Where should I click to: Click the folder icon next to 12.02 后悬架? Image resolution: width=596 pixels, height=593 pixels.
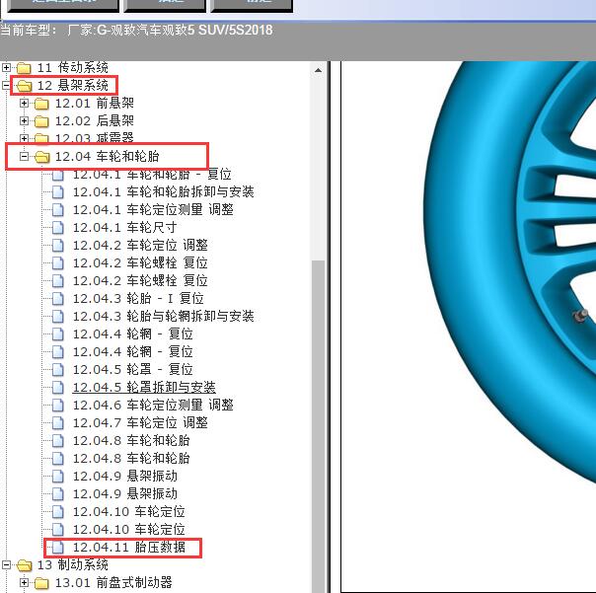(x=41, y=121)
